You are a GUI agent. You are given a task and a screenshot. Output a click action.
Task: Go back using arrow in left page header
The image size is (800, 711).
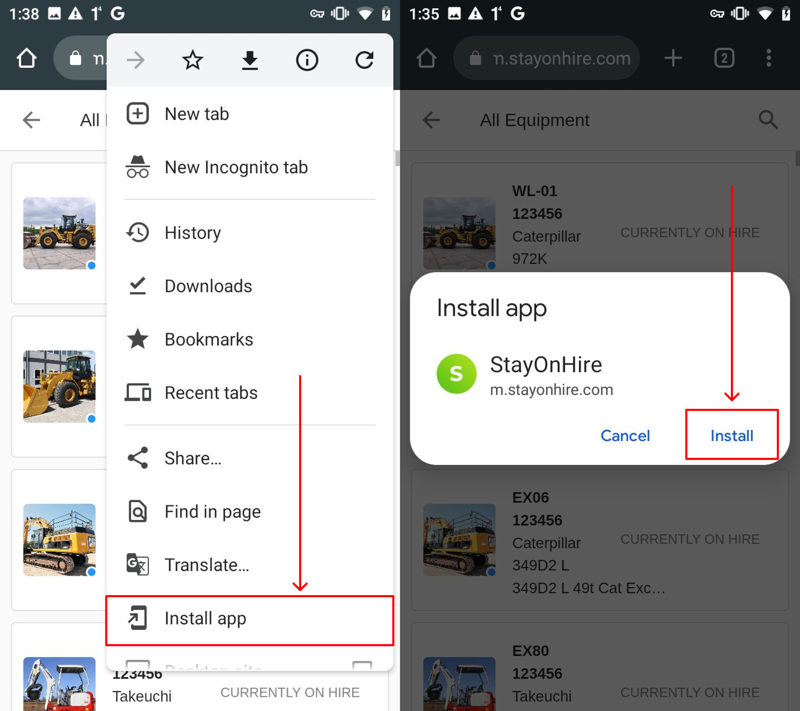[x=31, y=120]
